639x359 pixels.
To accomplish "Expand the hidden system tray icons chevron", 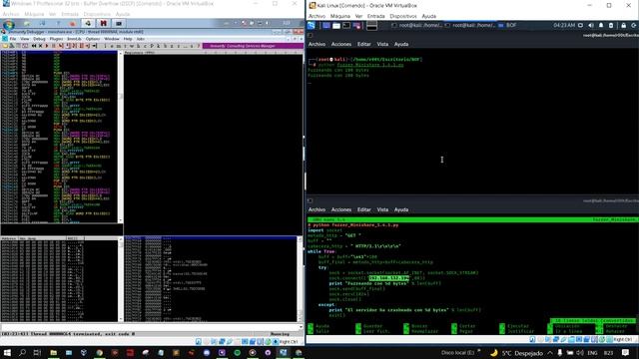I will coord(550,353).
